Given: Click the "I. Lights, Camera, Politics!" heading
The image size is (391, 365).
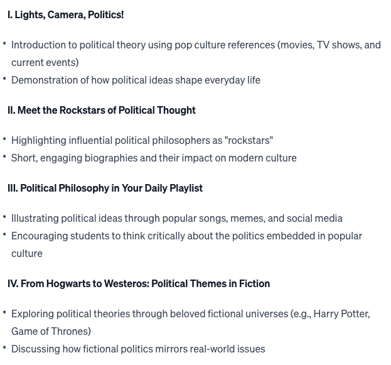Looking at the screenshot, I should 65,14.
